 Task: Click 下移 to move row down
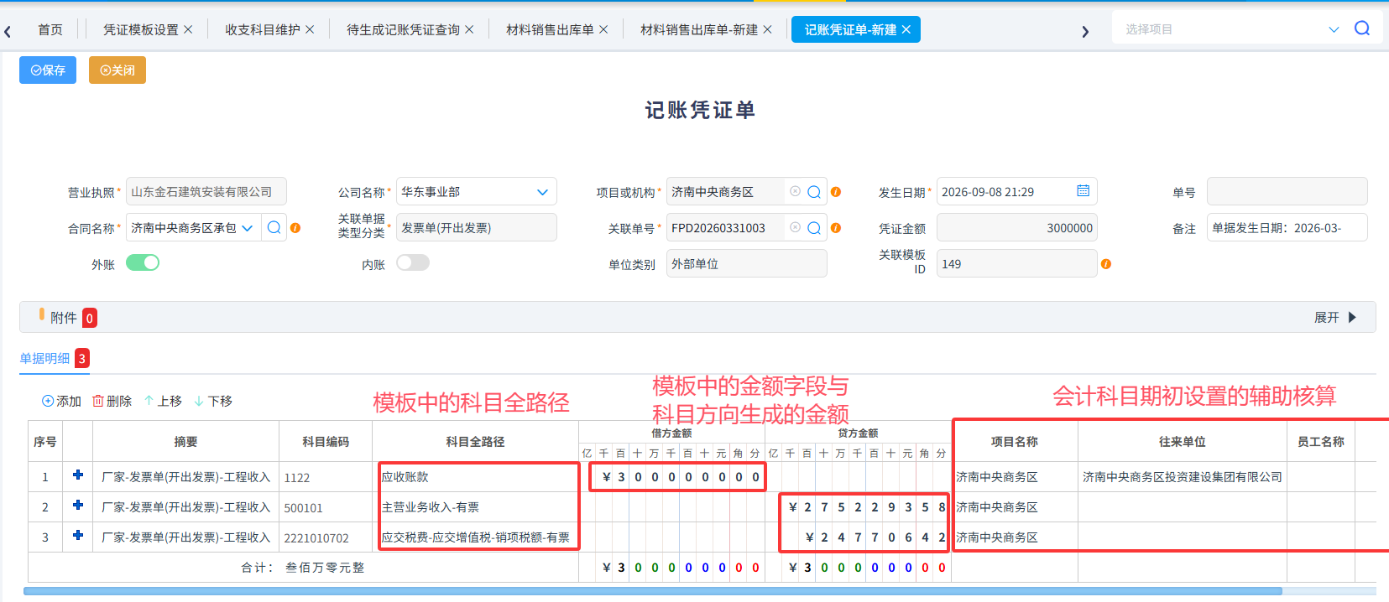point(213,401)
